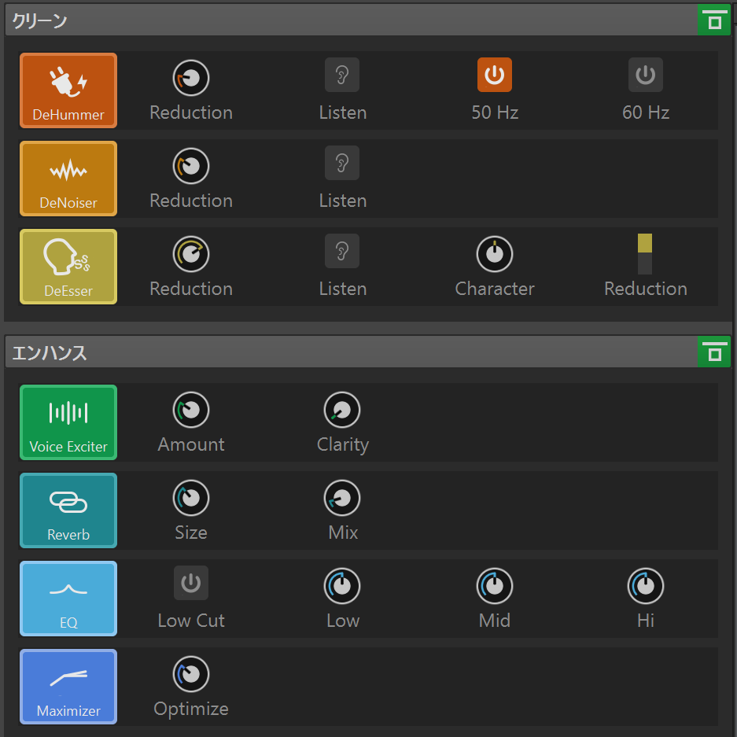The width and height of the screenshot is (737, 737).
Task: Toggle the EQ module
Action: (68, 599)
